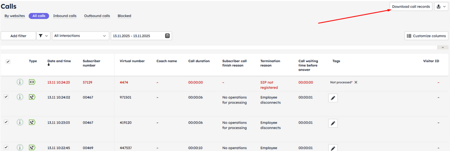450x151 pixels.
Task: Remove the 'Not processed' tag with X
Action: 356,82
